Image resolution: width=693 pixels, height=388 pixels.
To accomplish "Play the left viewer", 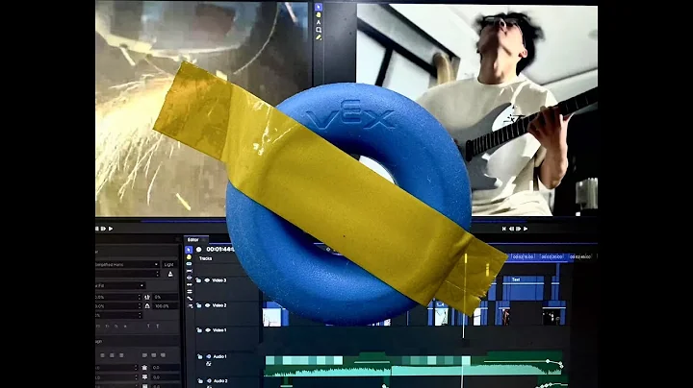I will point(111,229).
